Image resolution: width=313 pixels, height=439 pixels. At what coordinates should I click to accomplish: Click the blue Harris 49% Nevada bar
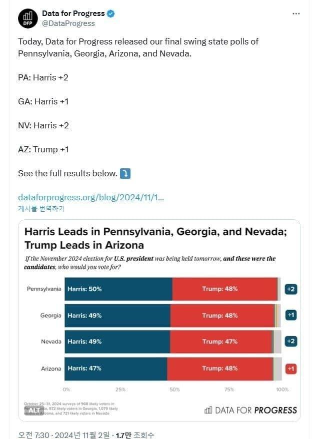click(117, 342)
